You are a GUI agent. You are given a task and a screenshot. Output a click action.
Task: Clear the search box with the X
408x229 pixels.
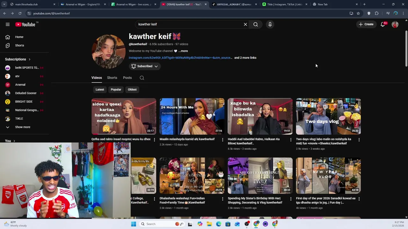245,24
